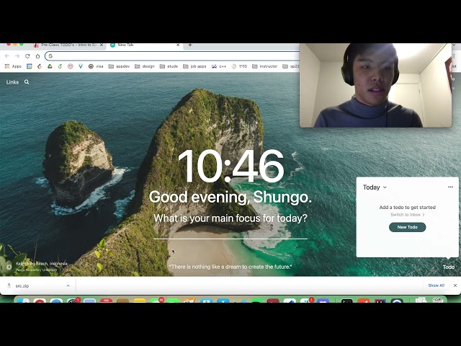Open the appdev bookmarks folder
This screenshot has height=346, width=461.
(119, 66)
